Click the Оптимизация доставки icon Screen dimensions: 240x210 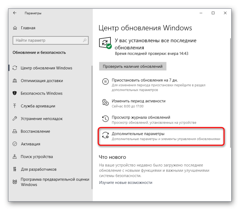(x=15, y=80)
